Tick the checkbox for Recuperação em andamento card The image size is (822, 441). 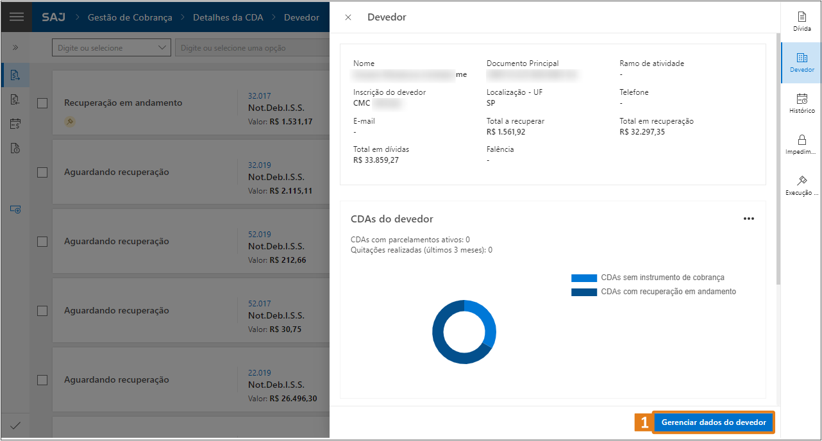pyautogui.click(x=42, y=103)
